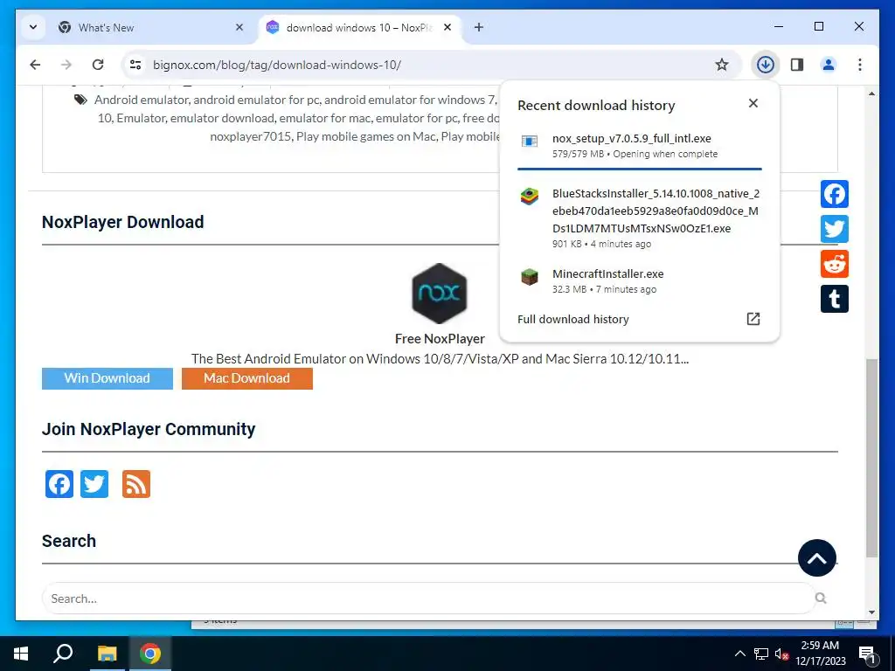Click Chrome icon in the taskbar
The width and height of the screenshot is (895, 671).
click(150, 654)
